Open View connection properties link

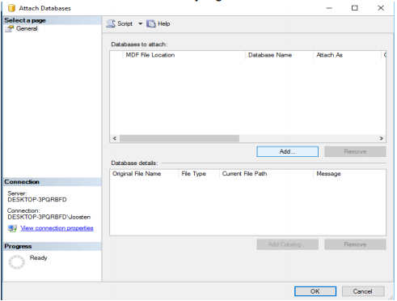[x=57, y=228]
